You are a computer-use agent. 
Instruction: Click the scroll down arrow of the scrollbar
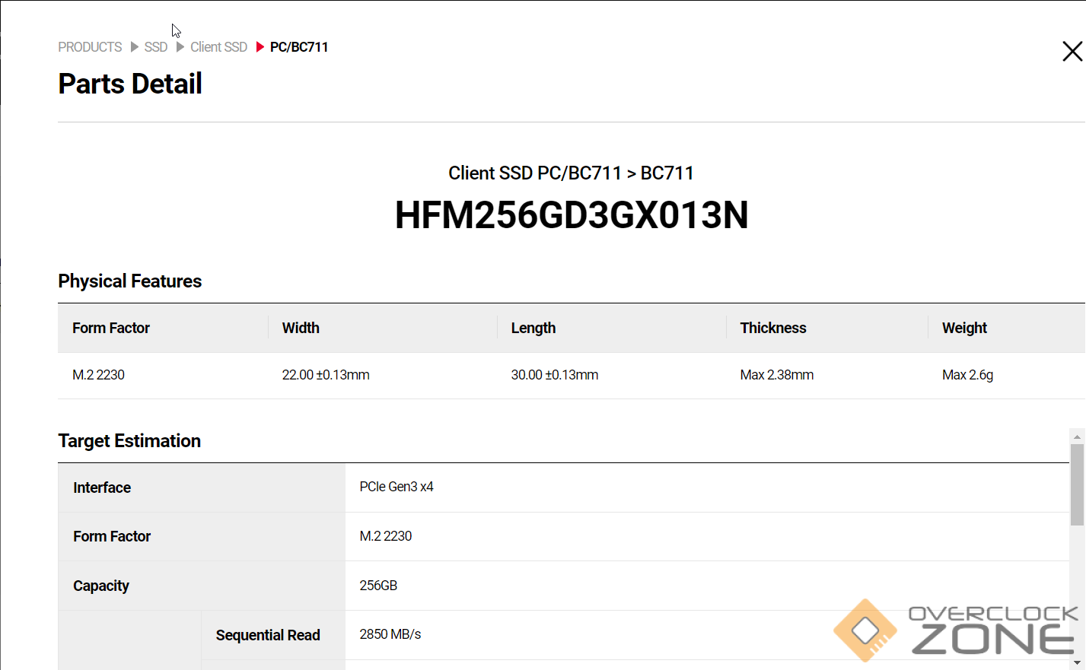coord(1077,663)
